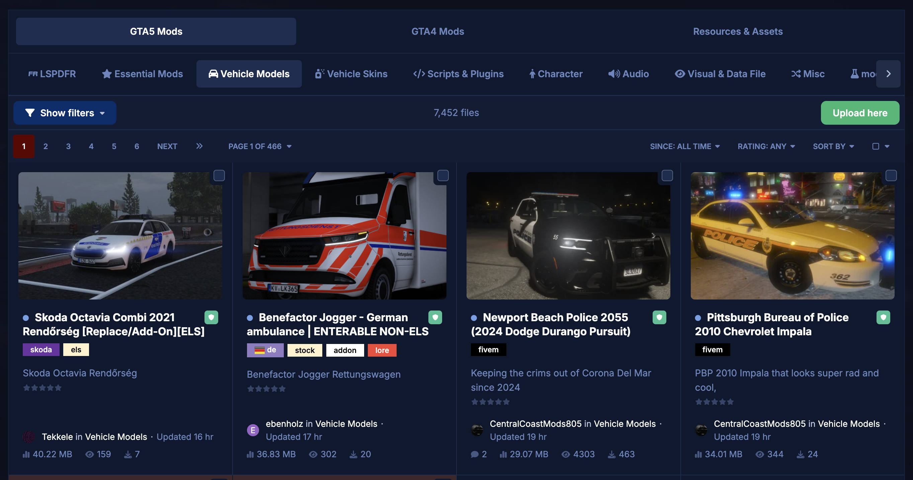This screenshot has width=913, height=480.
Task: Click the comments icon on Newport Beach card
Action: coord(475,454)
